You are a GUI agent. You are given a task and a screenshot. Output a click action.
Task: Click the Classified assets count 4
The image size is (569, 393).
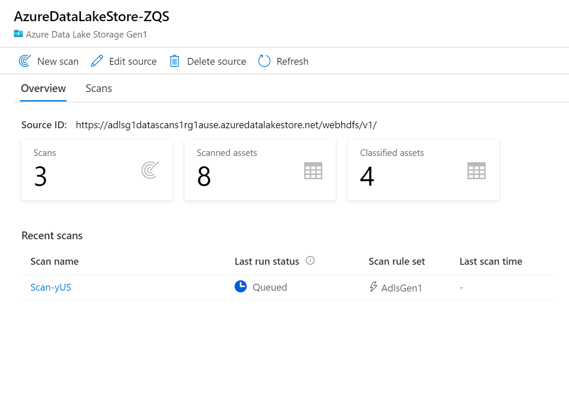[x=367, y=177]
